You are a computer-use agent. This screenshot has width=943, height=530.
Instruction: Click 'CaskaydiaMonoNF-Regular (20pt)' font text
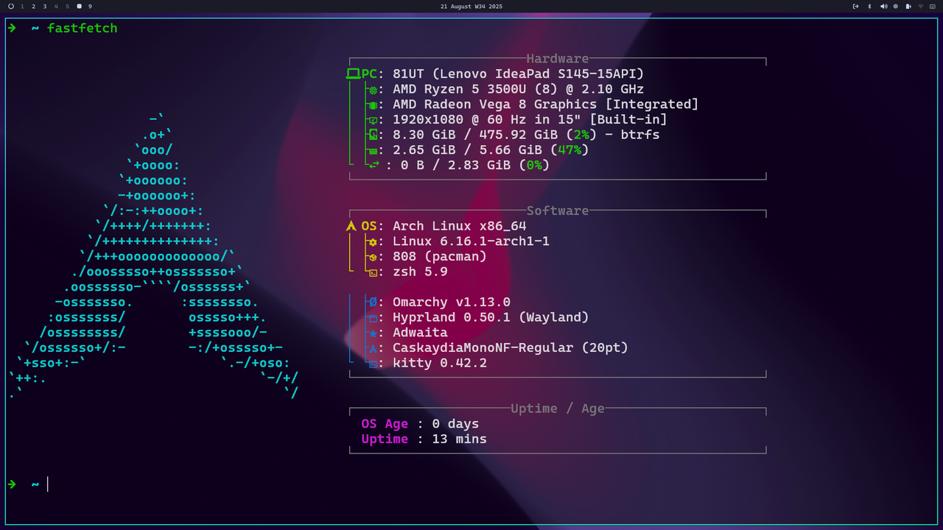coord(511,347)
